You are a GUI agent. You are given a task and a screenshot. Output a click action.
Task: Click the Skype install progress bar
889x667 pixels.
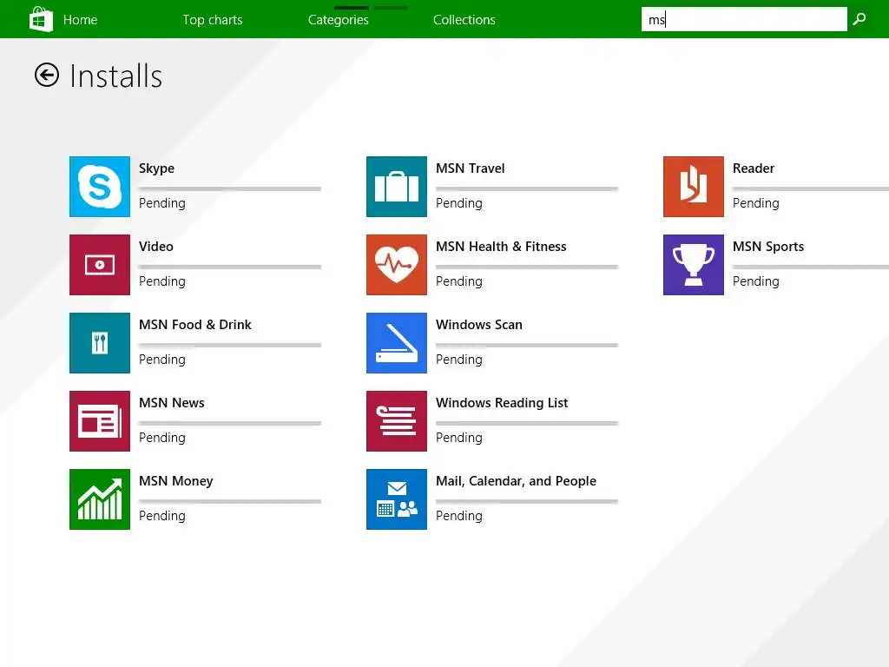click(229, 188)
